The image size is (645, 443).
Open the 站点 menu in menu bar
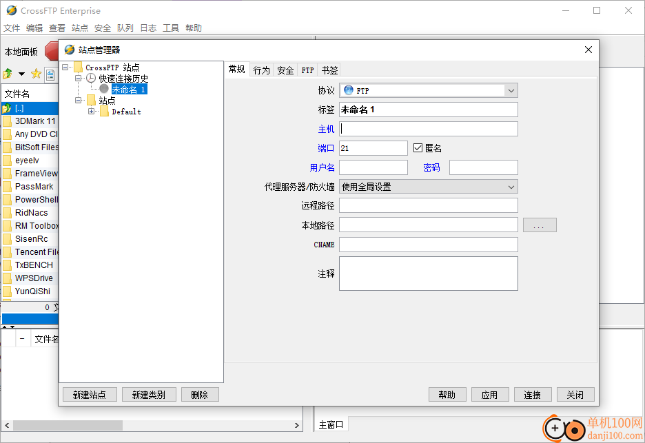80,28
